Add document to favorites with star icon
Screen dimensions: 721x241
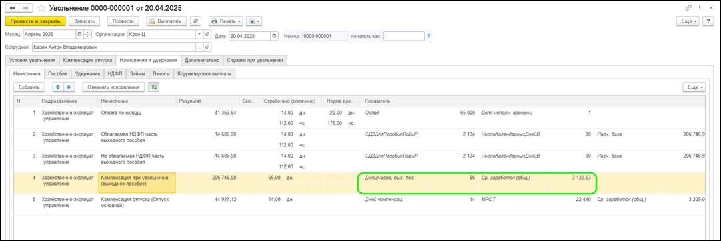pyautogui.click(x=41, y=8)
